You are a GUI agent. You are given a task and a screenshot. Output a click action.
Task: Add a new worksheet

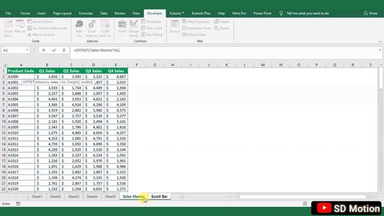182,196
